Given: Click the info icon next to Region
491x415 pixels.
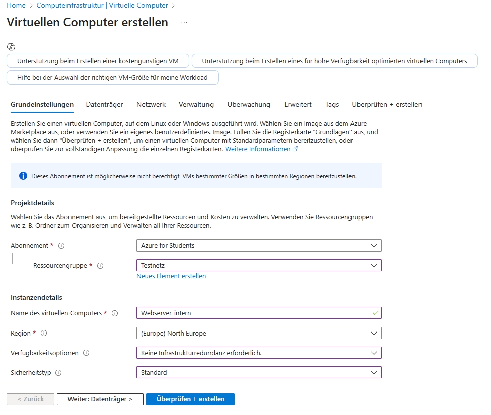Looking at the screenshot, I should point(44,333).
